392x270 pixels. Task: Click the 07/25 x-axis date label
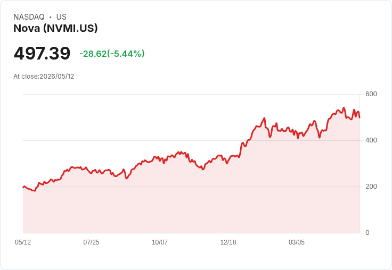point(91,242)
